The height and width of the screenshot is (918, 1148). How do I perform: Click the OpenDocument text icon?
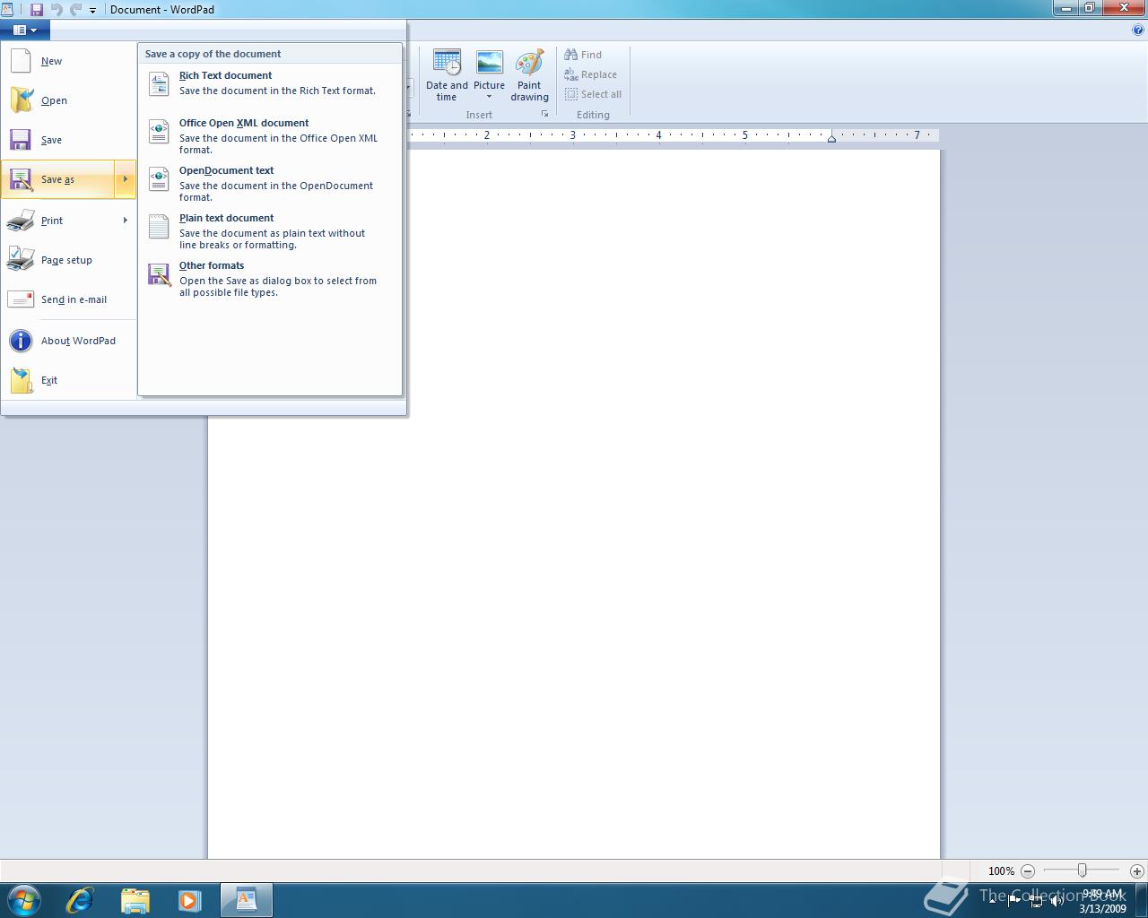click(x=159, y=178)
